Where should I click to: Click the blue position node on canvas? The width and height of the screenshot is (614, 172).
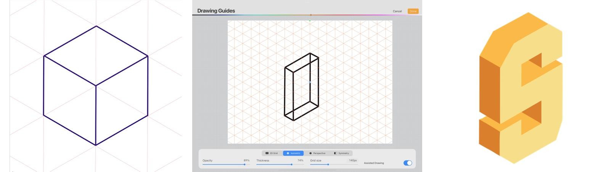pyautogui.click(x=310, y=82)
